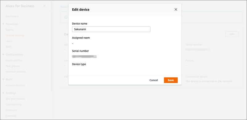The width and height of the screenshot is (247, 120).
Task: Open Announcements page
Action: pyautogui.click(x=15, y=85)
